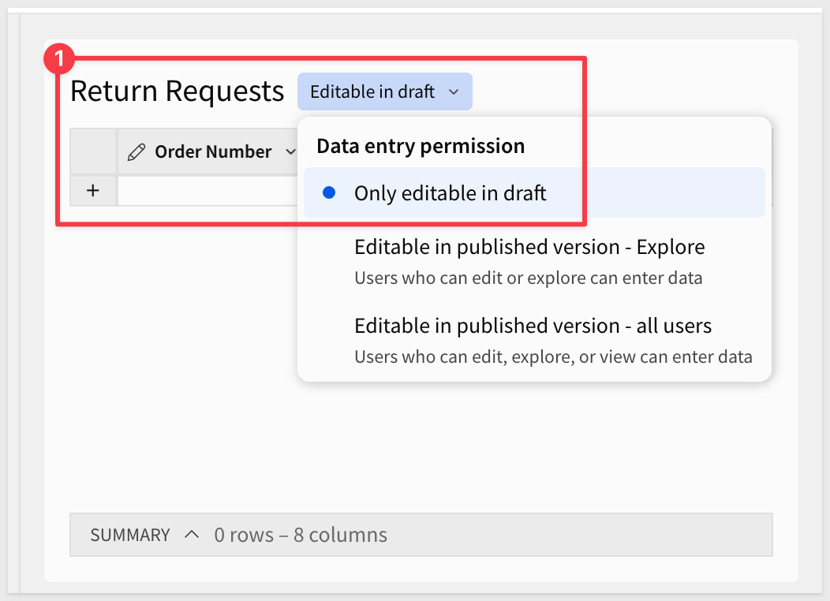Select the blue dot radio indicator
Viewport: 830px width, 601px height.
[x=330, y=193]
